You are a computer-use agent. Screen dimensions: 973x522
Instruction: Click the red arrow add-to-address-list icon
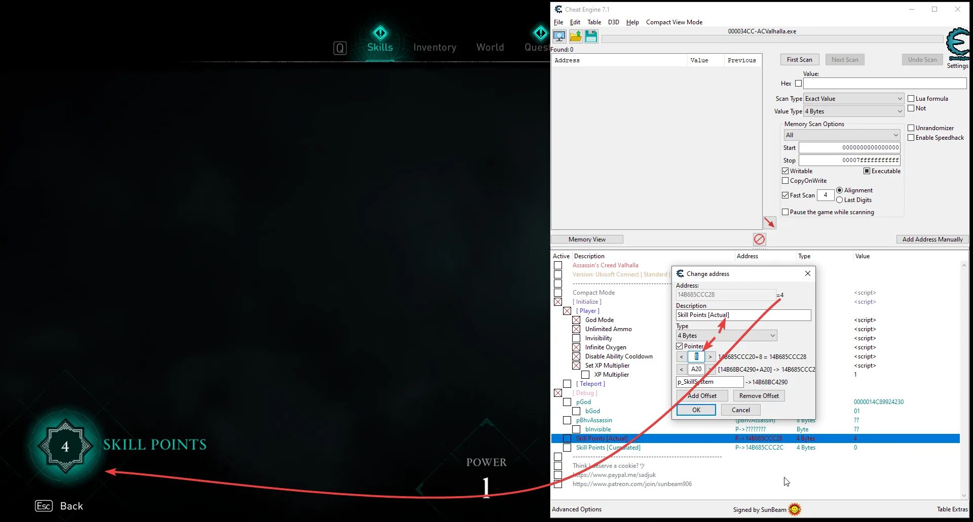pyautogui.click(x=769, y=223)
